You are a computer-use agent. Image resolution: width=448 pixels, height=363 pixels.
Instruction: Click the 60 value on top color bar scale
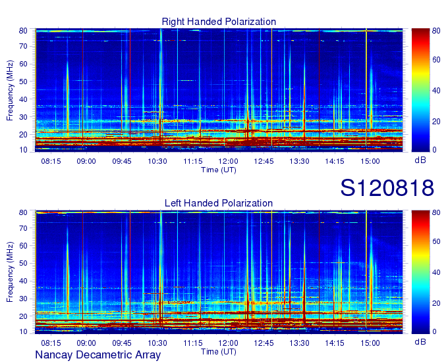pos(436,60)
